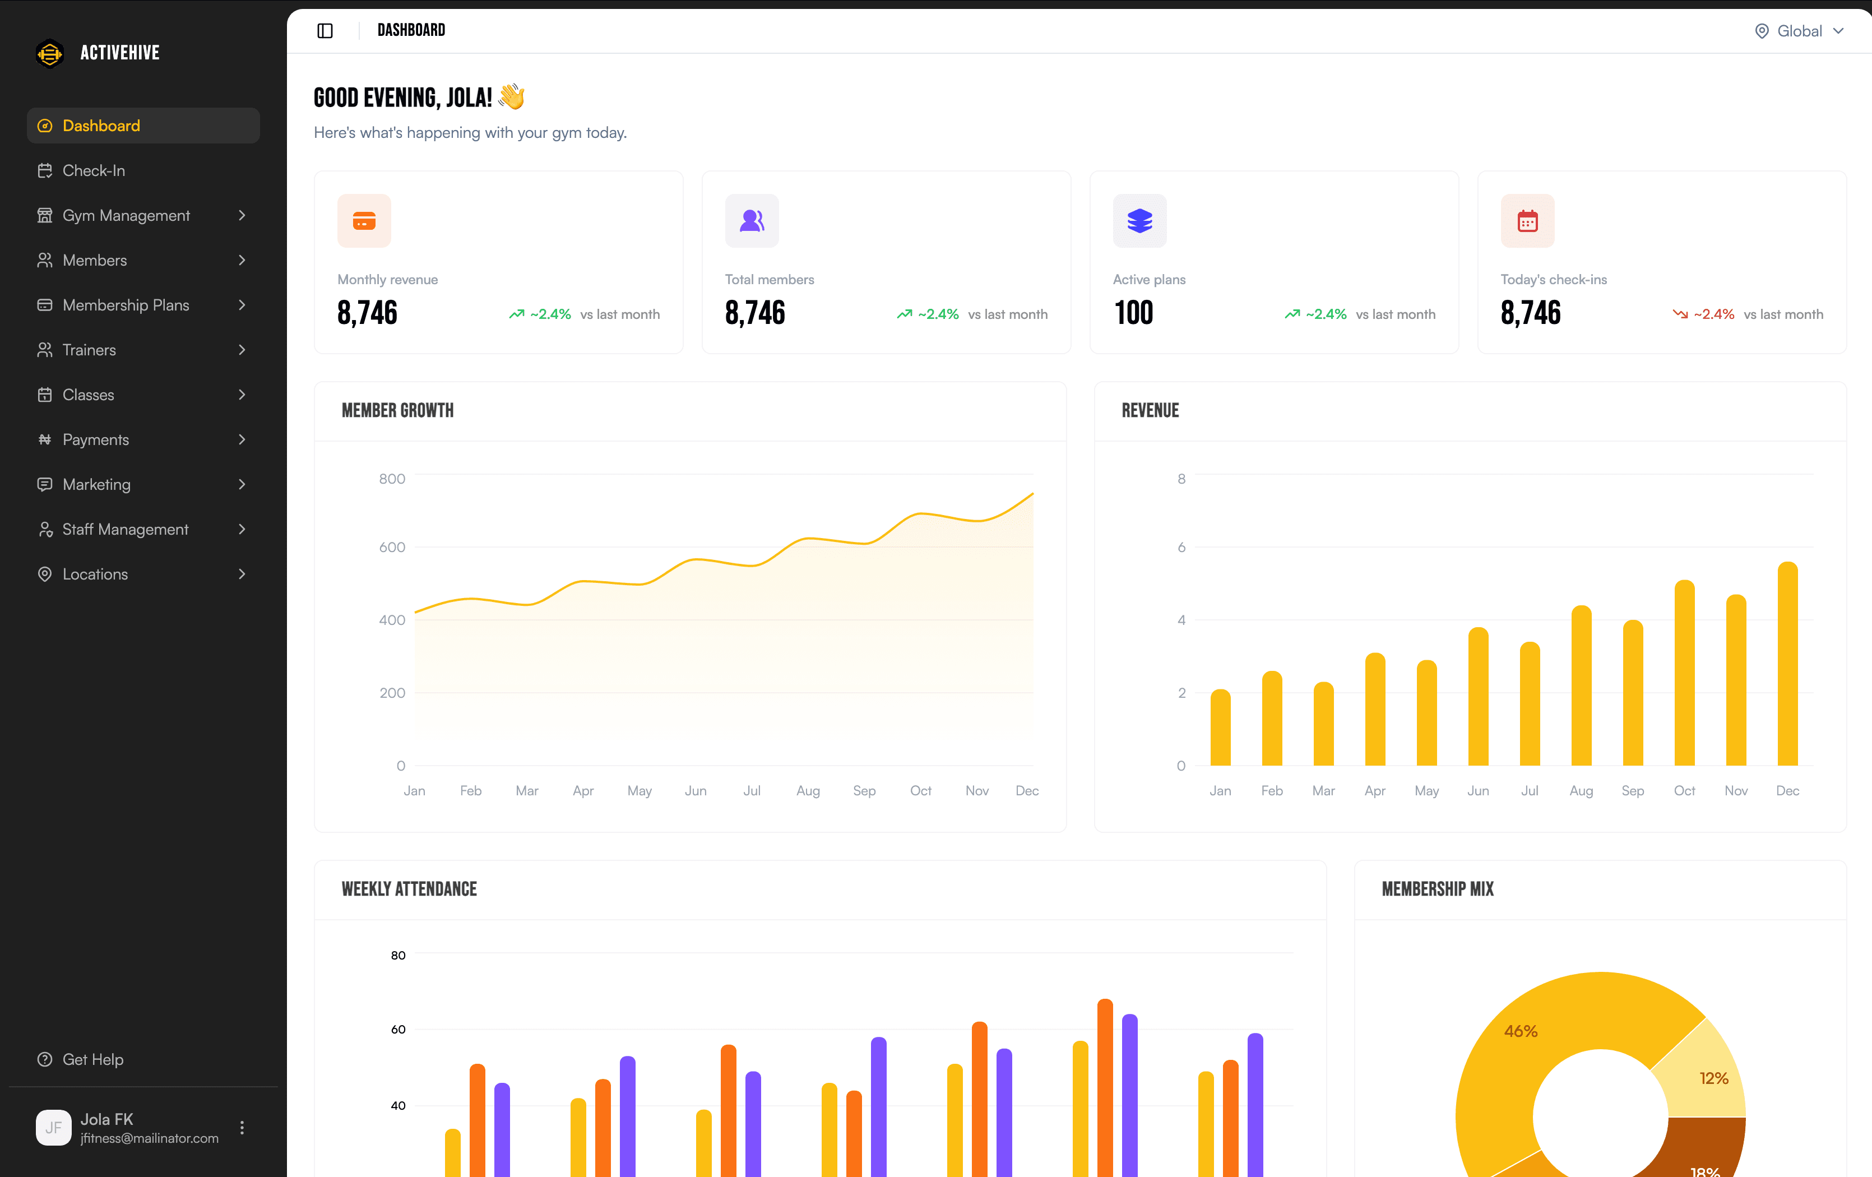Click the Monthly revenue stat card value
This screenshot has width=1872, height=1177.
click(x=367, y=313)
